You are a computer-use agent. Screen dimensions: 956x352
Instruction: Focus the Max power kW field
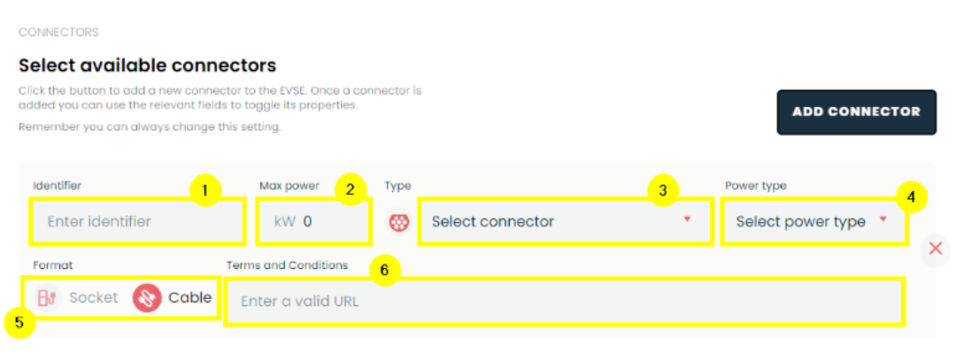tap(313, 222)
